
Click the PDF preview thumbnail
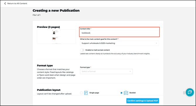(56, 37)
